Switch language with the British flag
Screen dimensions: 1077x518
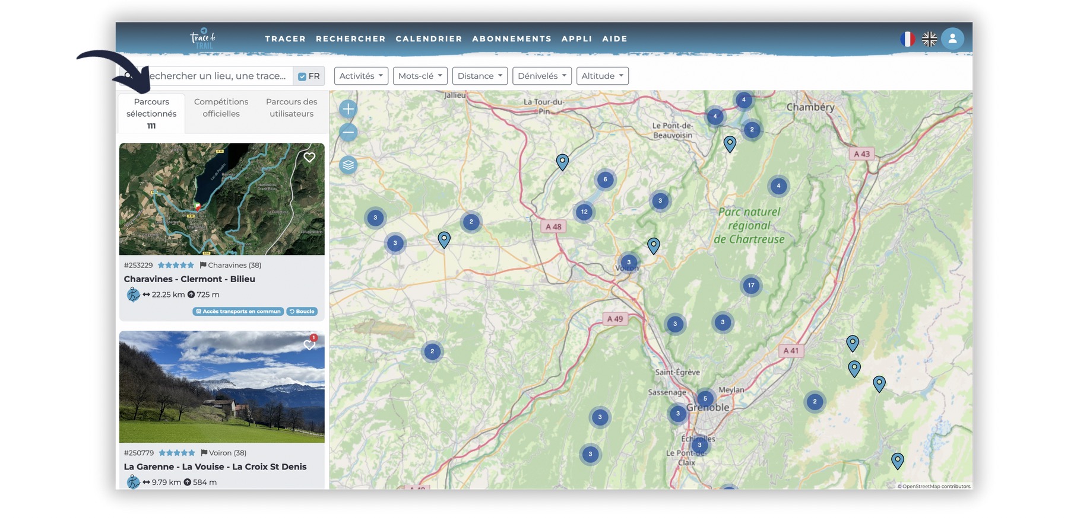pos(929,39)
